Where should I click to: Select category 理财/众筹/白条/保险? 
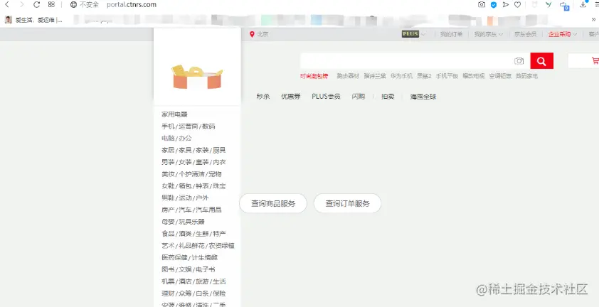[x=194, y=293]
